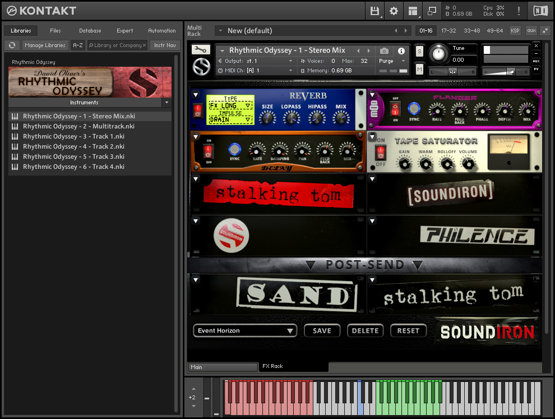
Task: Click the wrench edit instrument icon
Action: click(201, 50)
